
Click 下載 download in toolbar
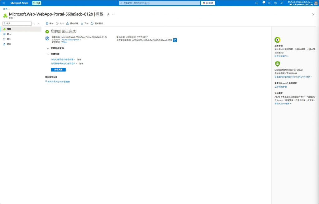pyautogui.click(x=84, y=23)
